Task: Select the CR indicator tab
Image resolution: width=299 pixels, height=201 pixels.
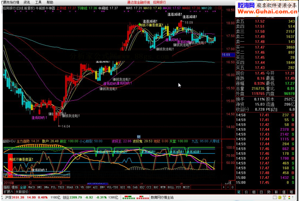Action: [77, 187]
